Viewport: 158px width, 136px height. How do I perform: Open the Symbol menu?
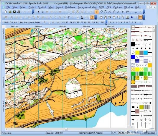click(x=42, y=7)
